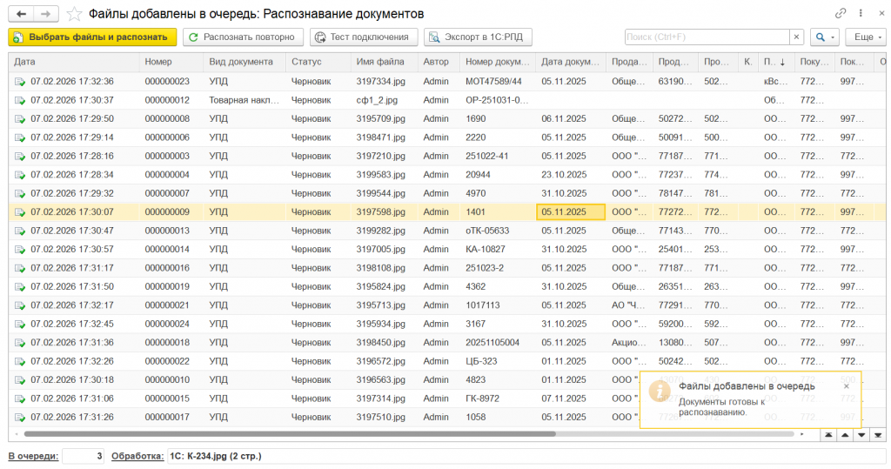Click "Распознать повторно" button

(244, 37)
